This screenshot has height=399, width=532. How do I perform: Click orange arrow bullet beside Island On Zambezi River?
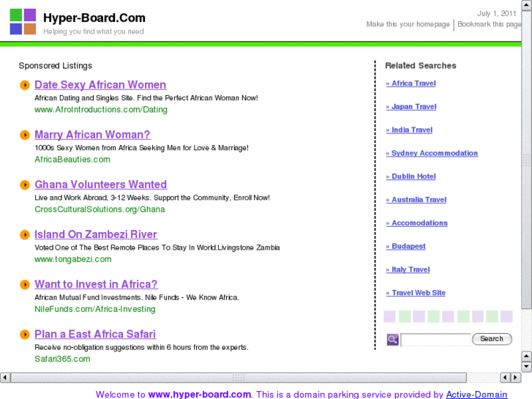click(25, 235)
